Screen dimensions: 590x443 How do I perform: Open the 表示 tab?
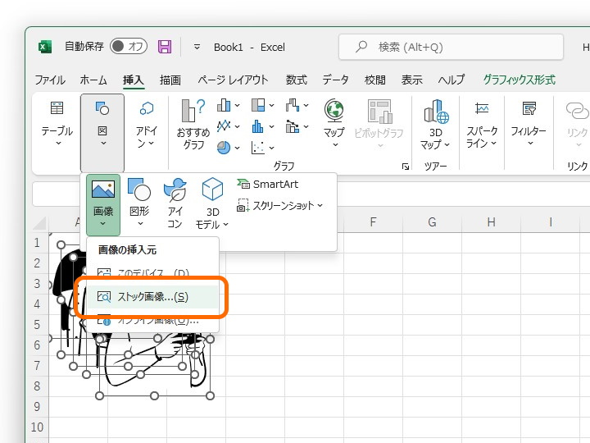(411, 80)
